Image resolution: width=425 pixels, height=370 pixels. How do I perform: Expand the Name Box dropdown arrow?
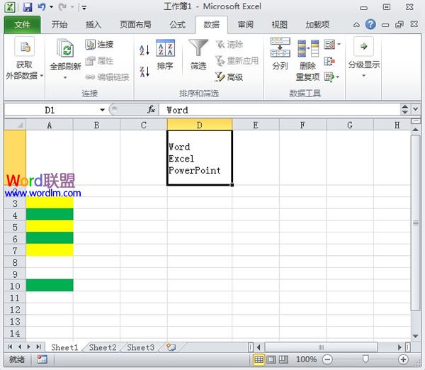click(x=102, y=110)
